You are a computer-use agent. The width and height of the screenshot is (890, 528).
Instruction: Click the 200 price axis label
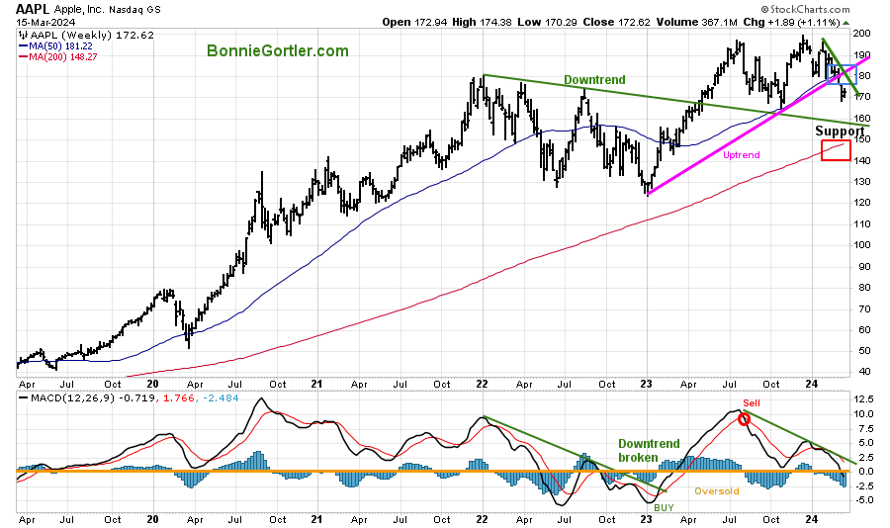point(862,34)
